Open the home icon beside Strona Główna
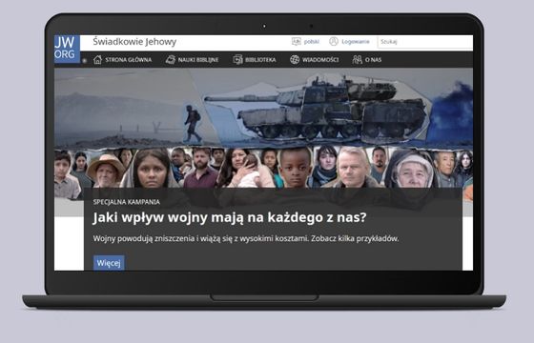 tap(97, 59)
